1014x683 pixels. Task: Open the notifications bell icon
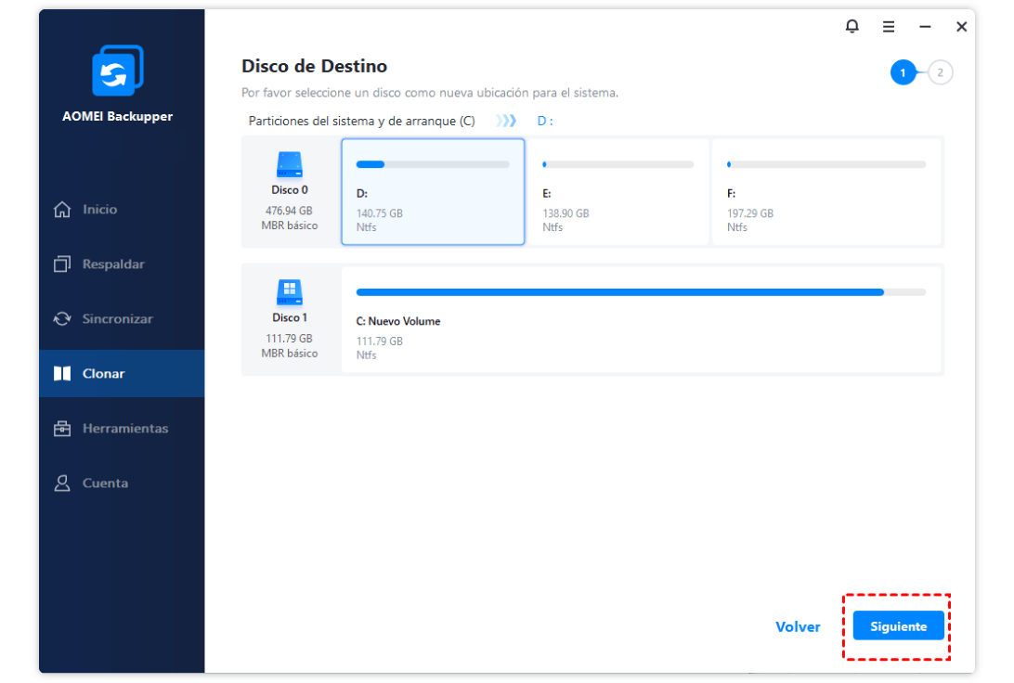point(851,27)
